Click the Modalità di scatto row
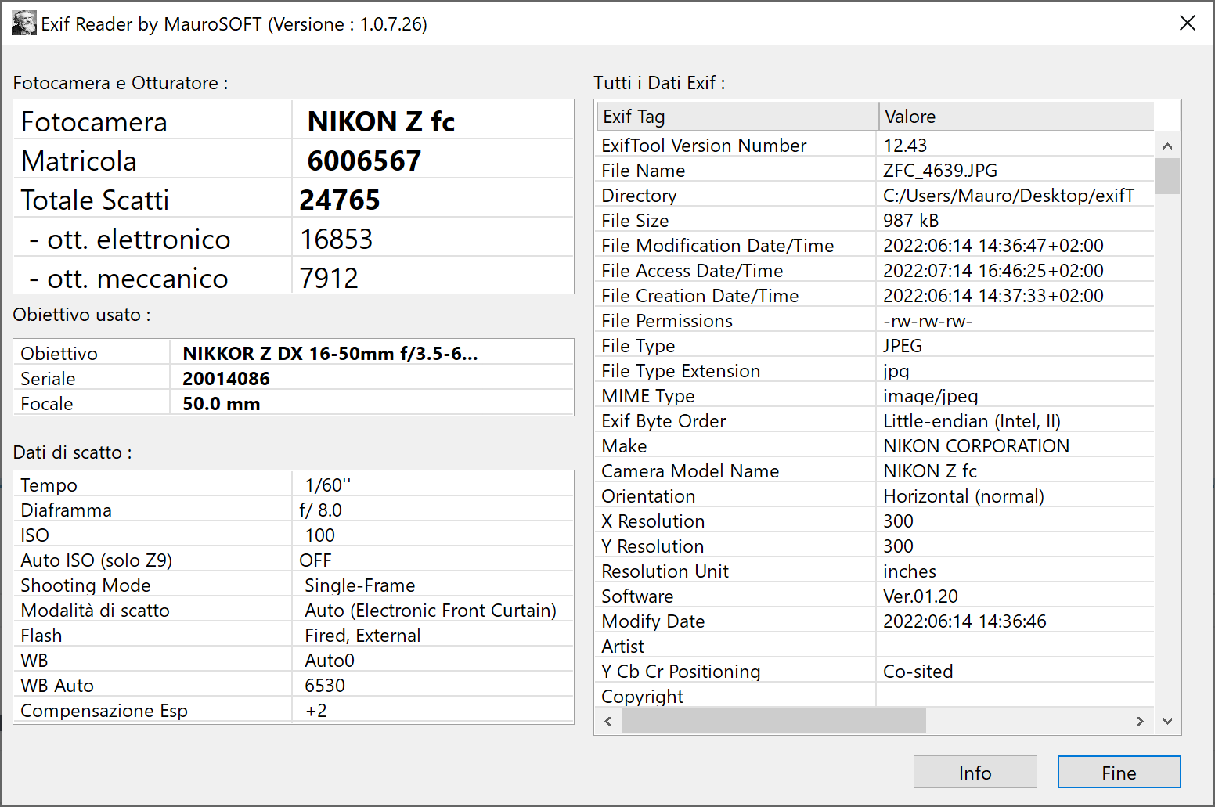Image resolution: width=1215 pixels, height=807 pixels. [294, 611]
